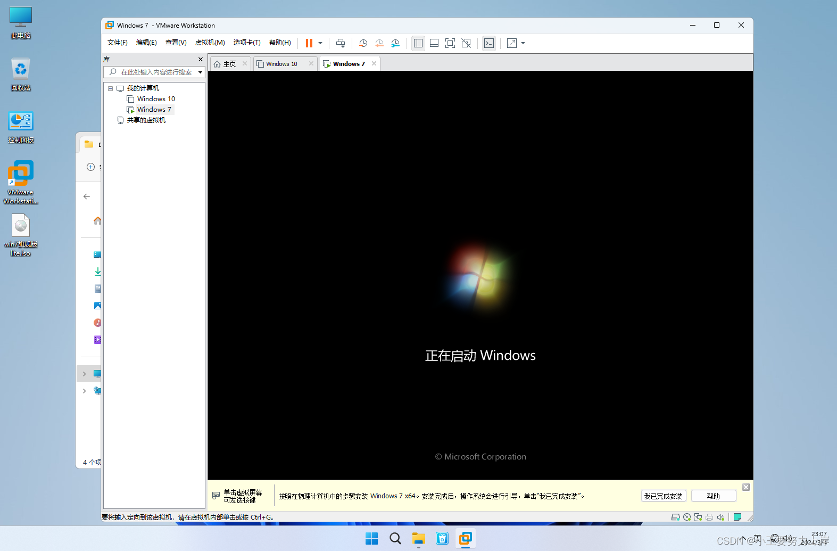Dismiss the yellow install hint bar
The height and width of the screenshot is (551, 837).
[746, 487]
